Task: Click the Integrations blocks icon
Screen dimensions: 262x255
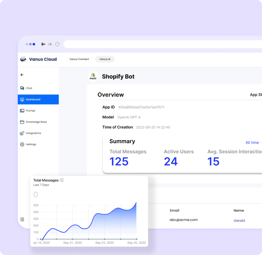Action: click(22, 133)
